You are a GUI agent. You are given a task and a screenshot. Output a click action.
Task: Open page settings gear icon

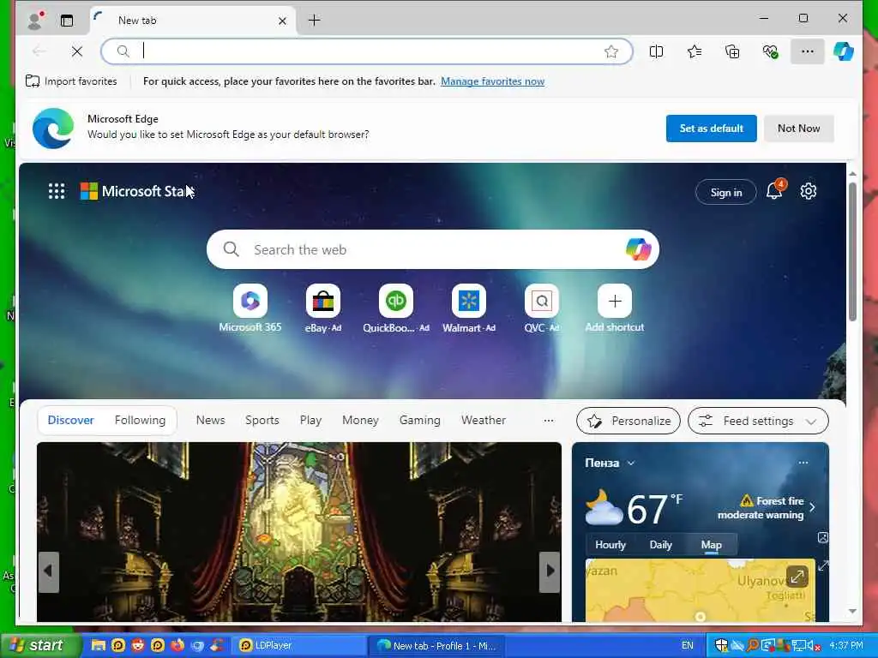point(808,191)
